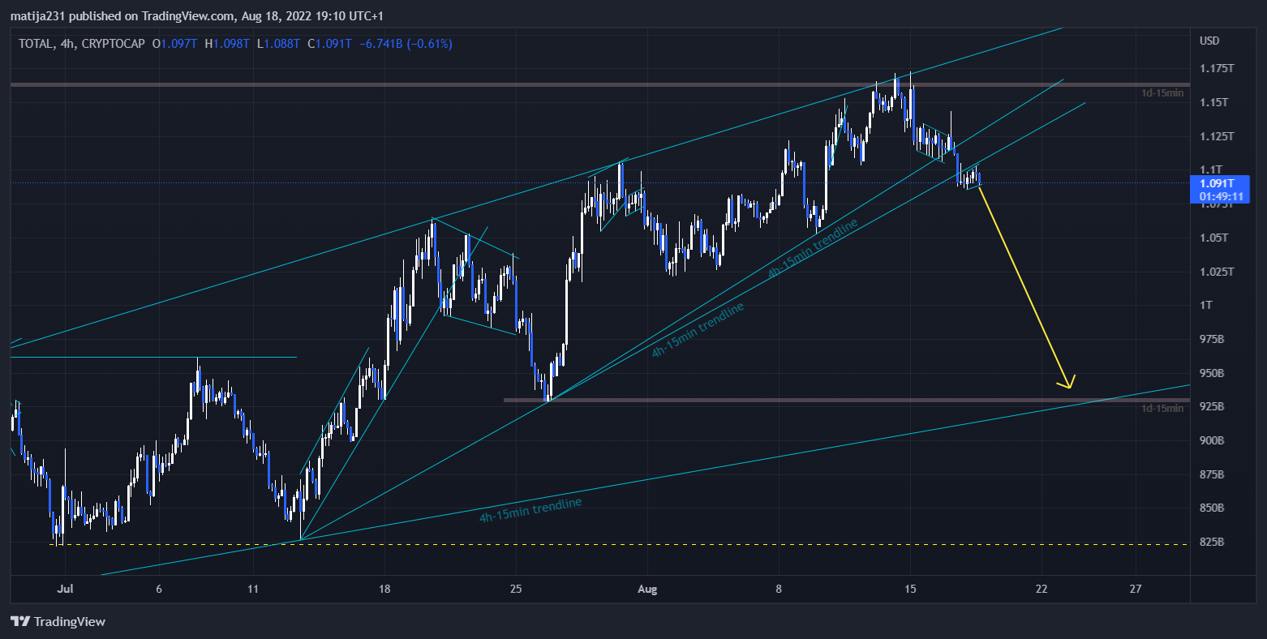Screen dimensions: 1267x639
Task: Click the 1d-15min label on 925B support line
Action: [1162, 408]
